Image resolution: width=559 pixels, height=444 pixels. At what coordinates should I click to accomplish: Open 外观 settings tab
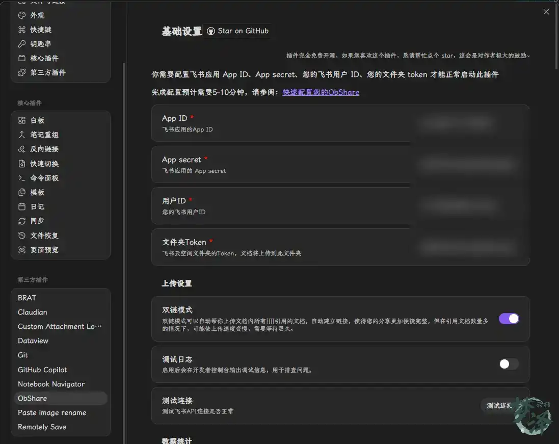point(61,15)
